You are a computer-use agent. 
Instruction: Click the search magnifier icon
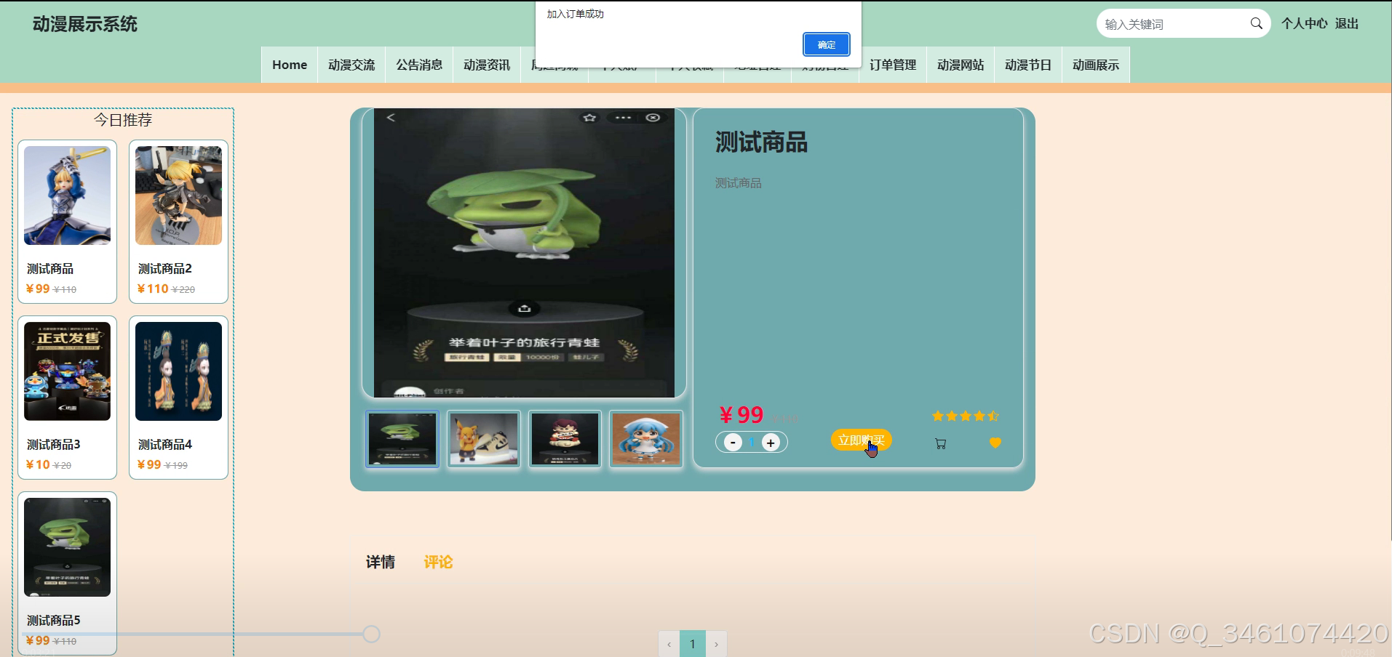coord(1256,23)
